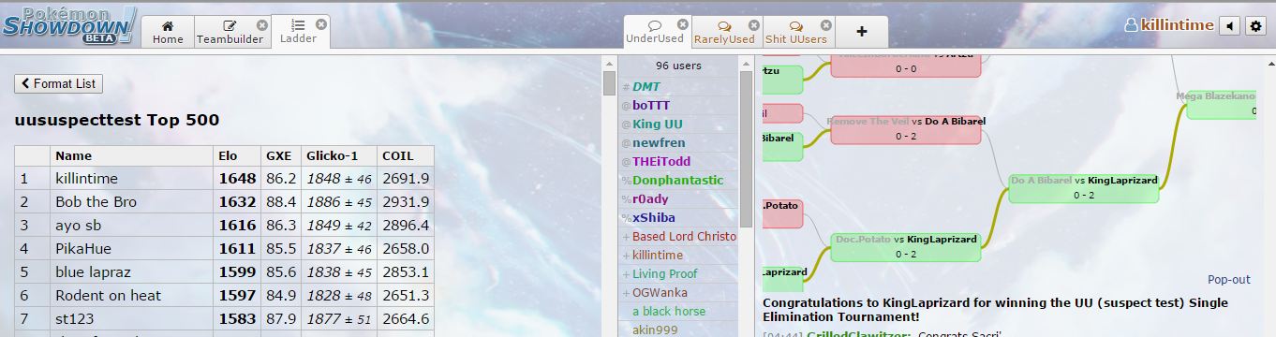Go back to Format List
The image size is (1276, 337).
[x=58, y=83]
